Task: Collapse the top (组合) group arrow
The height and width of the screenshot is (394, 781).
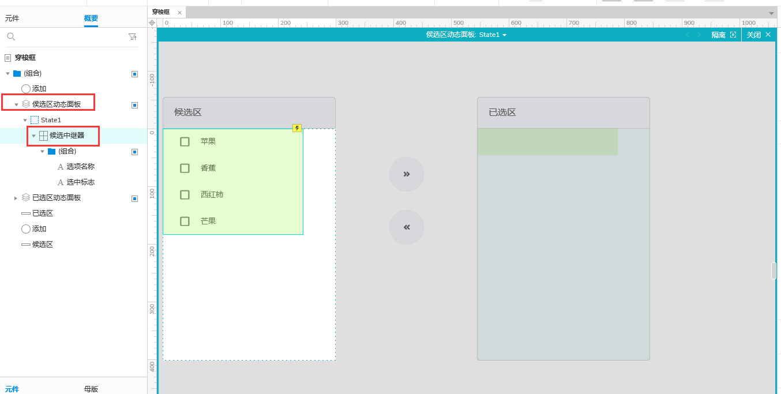Action: pos(7,74)
